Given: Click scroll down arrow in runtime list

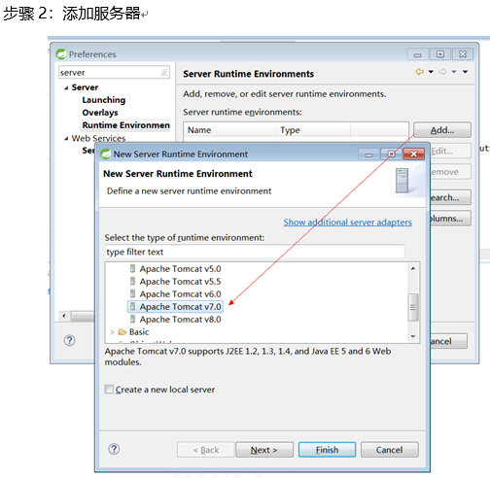Looking at the screenshot, I should 413,336.
